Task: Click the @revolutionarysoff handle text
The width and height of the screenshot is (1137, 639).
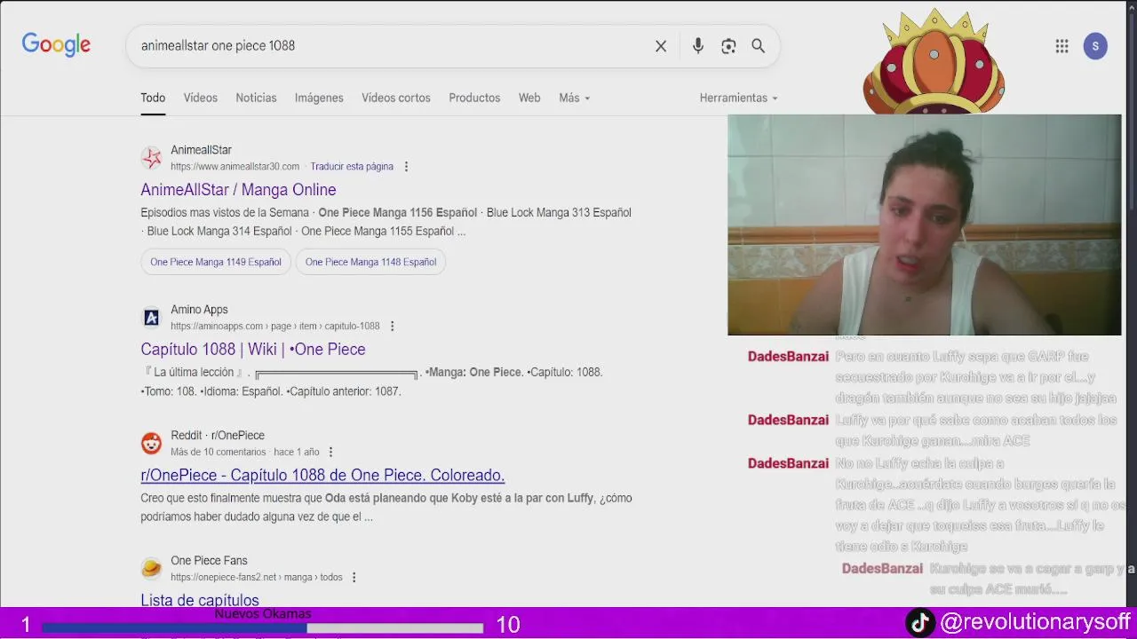Action: 1035,623
